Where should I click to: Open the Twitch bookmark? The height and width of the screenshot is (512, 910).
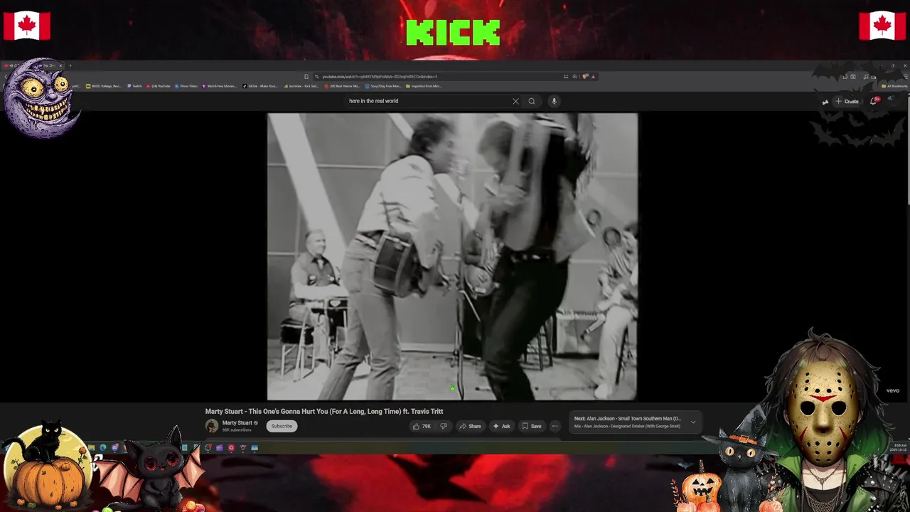134,86
